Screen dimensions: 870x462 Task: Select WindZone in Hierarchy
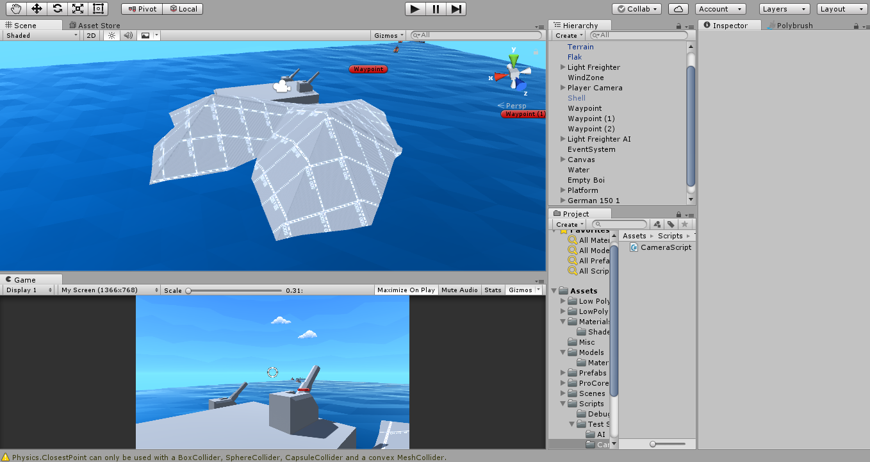click(586, 78)
